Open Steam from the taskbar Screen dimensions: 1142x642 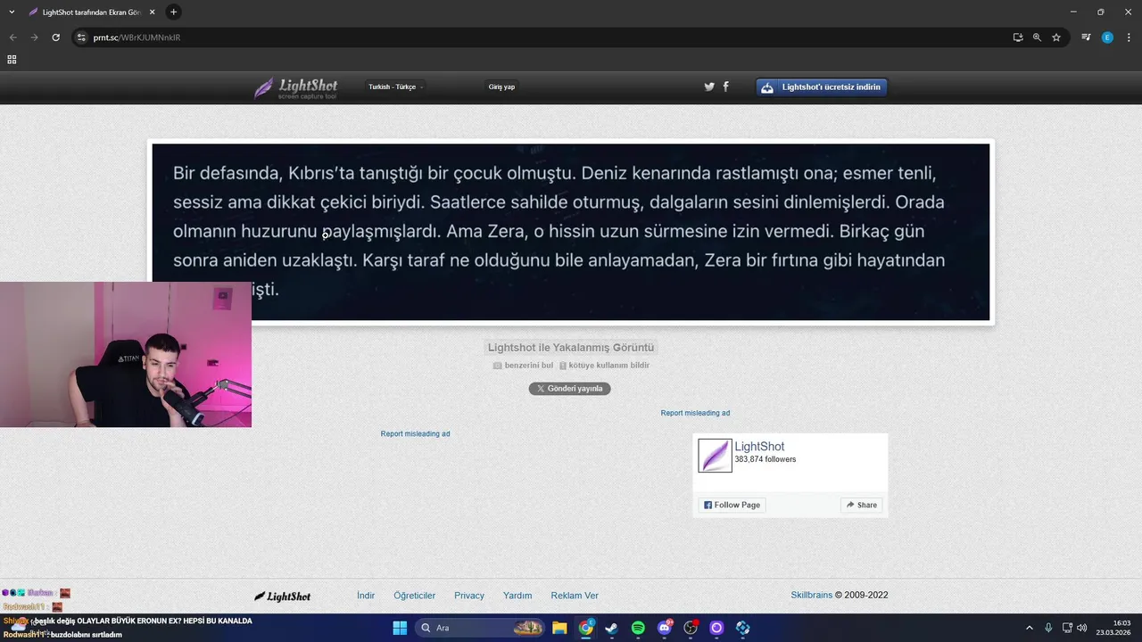point(611,628)
